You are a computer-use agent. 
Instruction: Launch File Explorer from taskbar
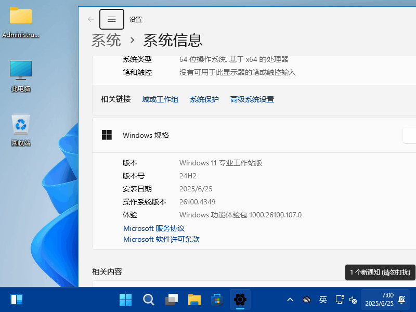pyautogui.click(x=194, y=300)
